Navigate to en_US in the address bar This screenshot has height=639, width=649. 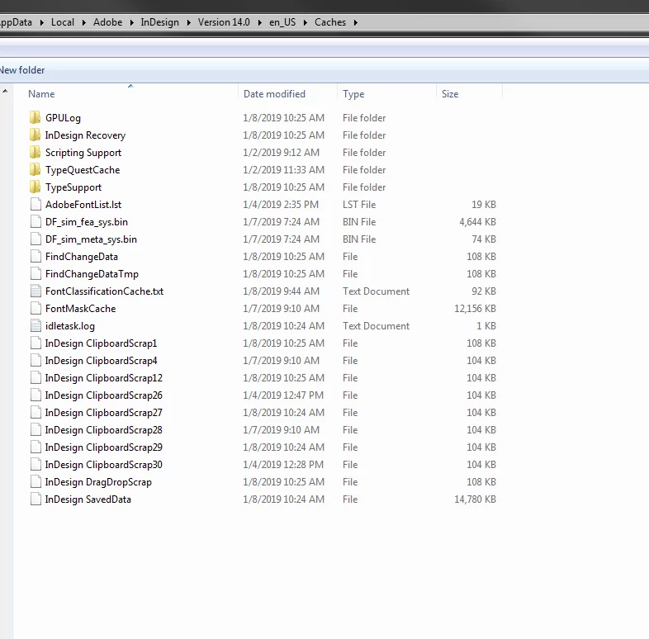[282, 22]
